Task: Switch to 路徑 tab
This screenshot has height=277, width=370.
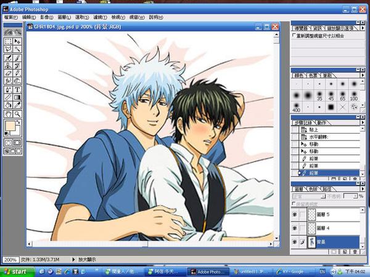Action: [327, 189]
